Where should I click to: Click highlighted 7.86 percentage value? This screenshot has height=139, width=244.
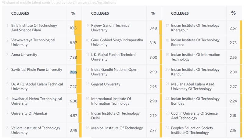pos(73,72)
